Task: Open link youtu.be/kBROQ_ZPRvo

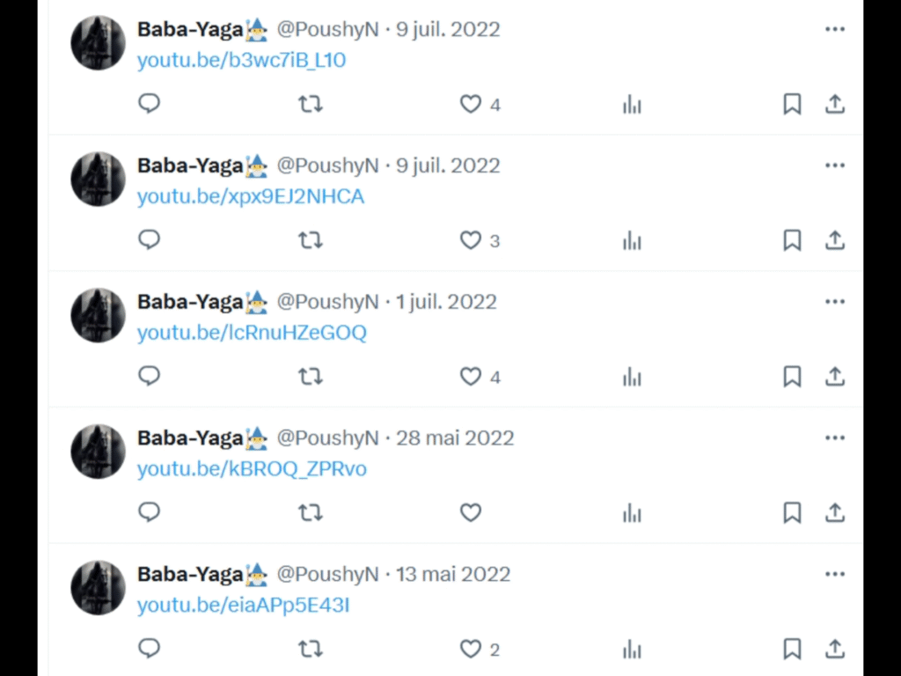Action: 252,469
